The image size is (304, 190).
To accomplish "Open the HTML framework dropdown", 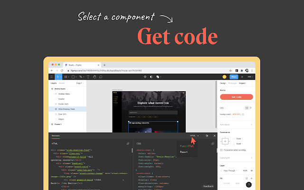I will tap(194, 136).
